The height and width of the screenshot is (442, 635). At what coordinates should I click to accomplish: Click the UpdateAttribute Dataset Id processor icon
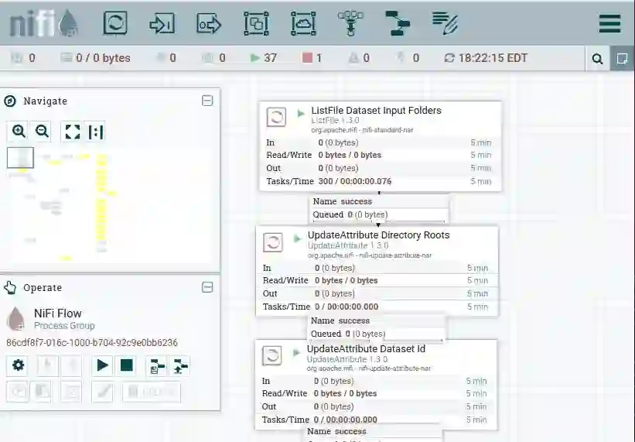(272, 356)
